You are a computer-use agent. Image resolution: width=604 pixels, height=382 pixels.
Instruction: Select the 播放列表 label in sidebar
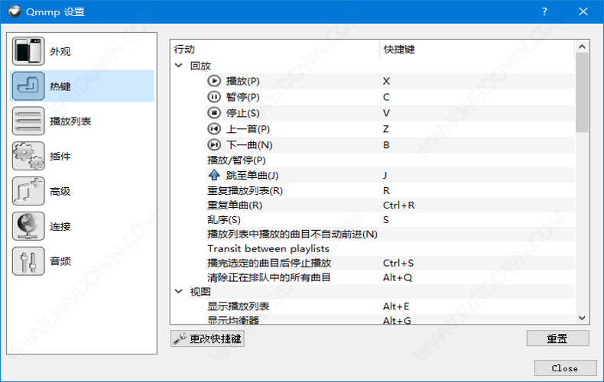tap(70, 121)
